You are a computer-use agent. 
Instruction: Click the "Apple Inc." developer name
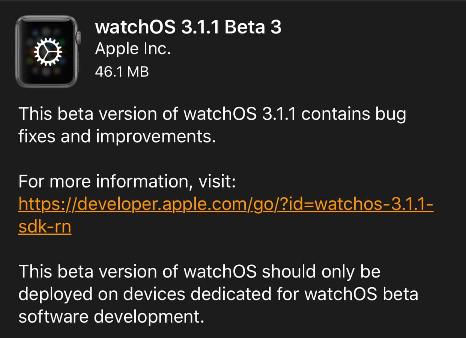pos(133,49)
